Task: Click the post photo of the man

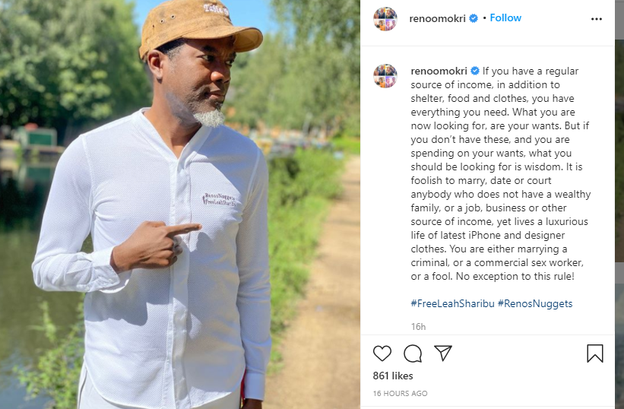Action: click(180, 204)
